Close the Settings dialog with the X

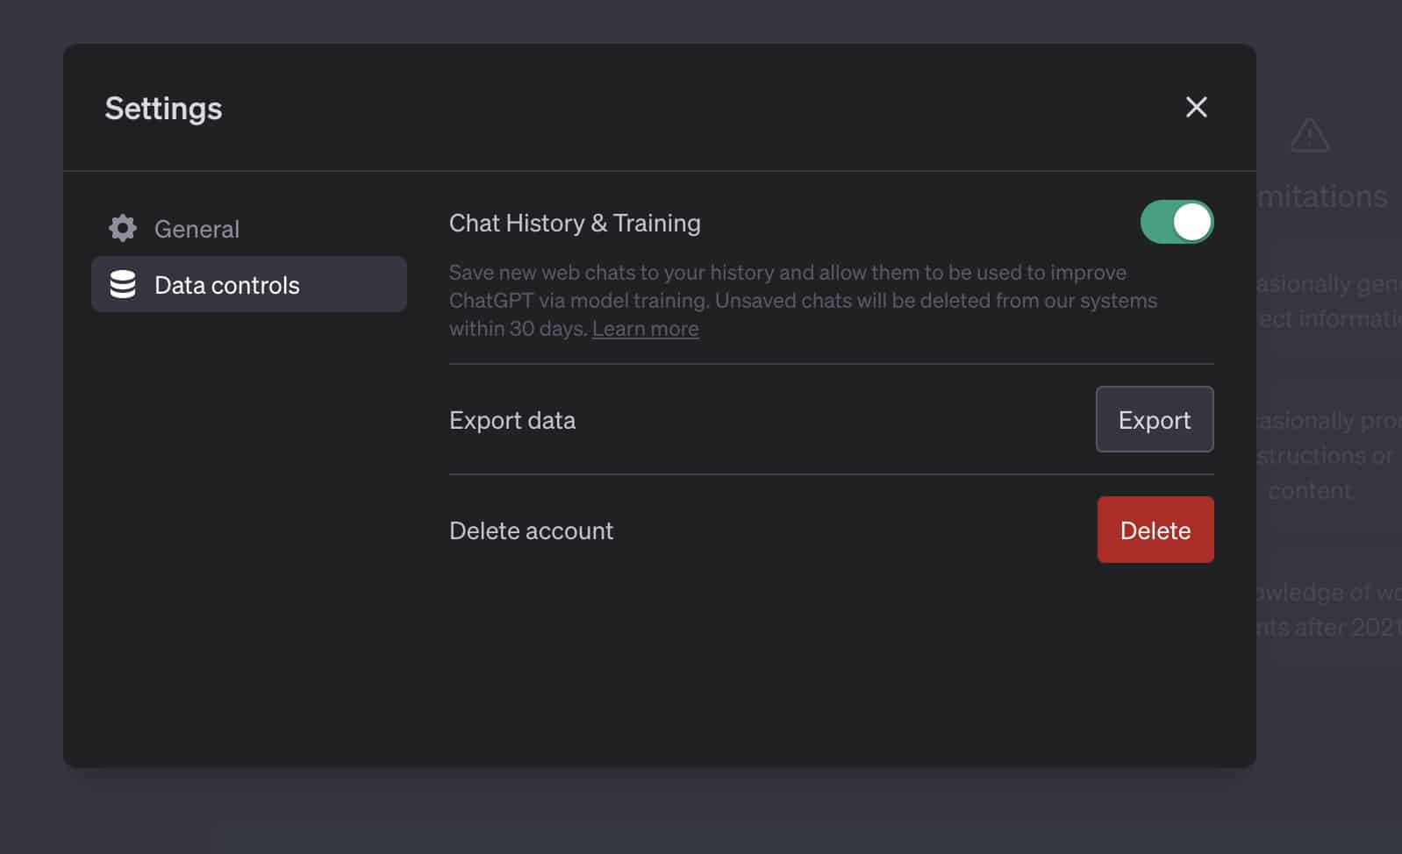pyautogui.click(x=1196, y=107)
